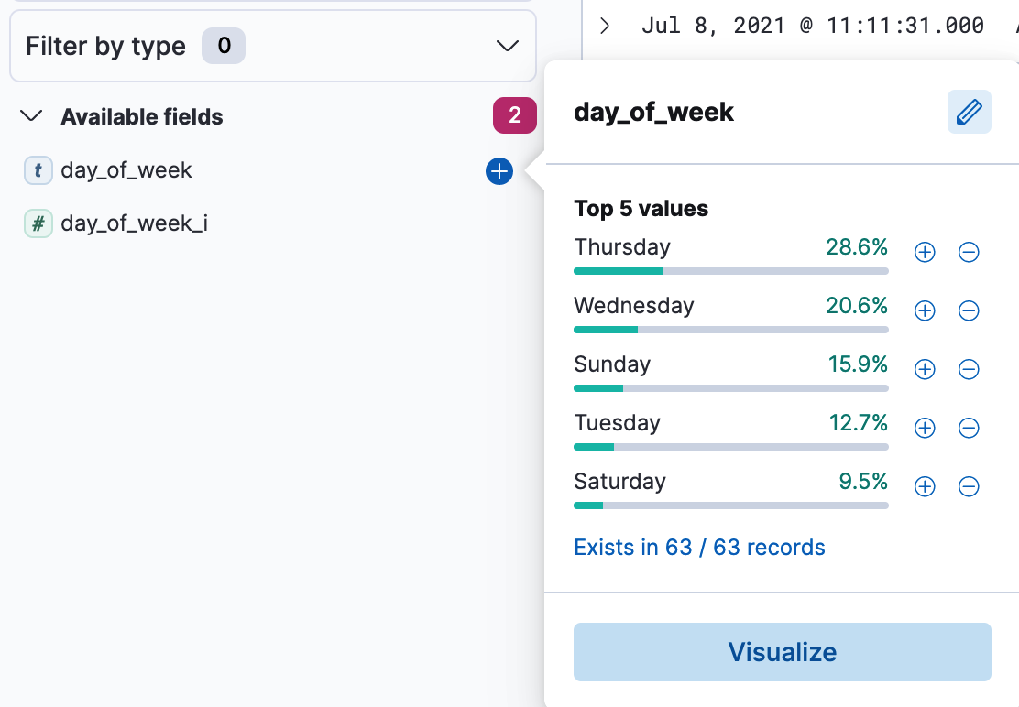
Task: Filter for Saturday using the plus icon
Action: [x=924, y=486]
